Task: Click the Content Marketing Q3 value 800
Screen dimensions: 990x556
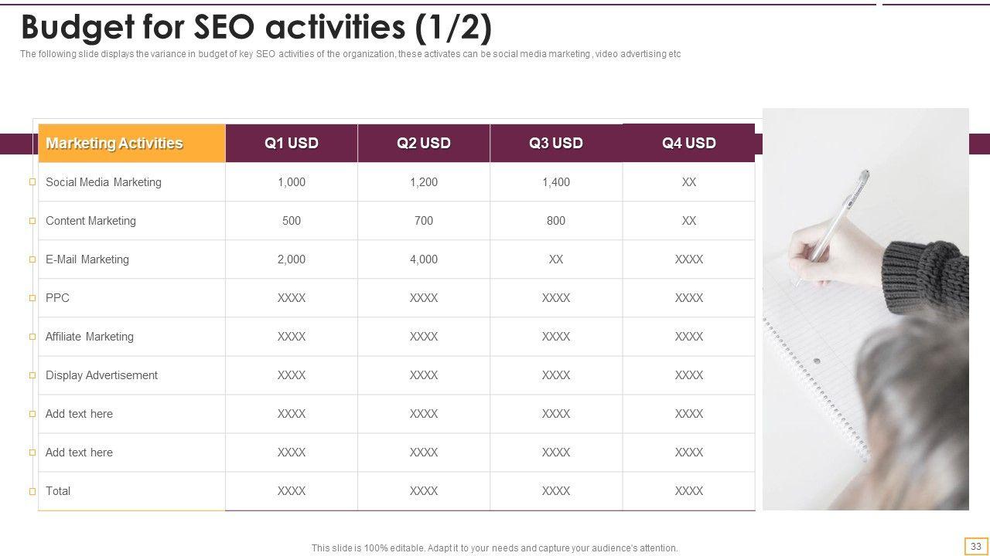Action: pos(556,221)
